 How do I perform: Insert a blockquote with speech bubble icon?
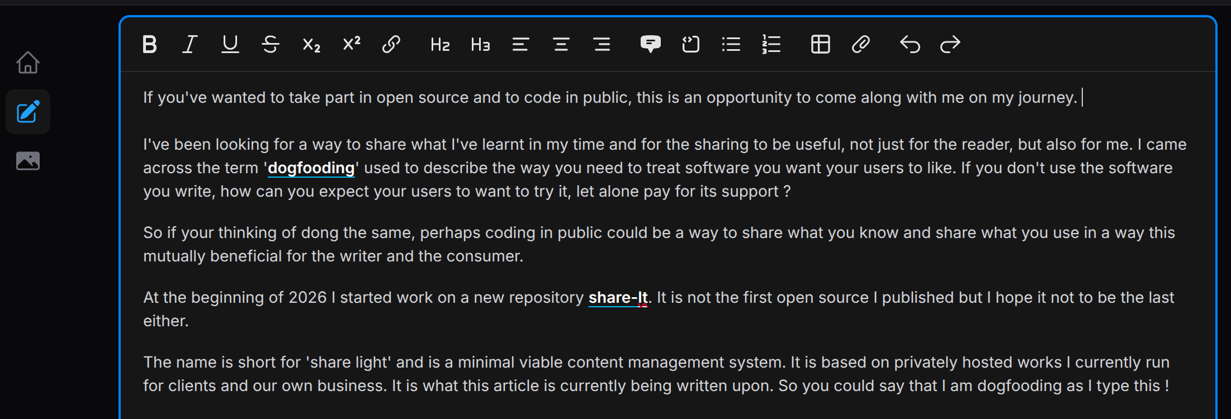click(650, 44)
